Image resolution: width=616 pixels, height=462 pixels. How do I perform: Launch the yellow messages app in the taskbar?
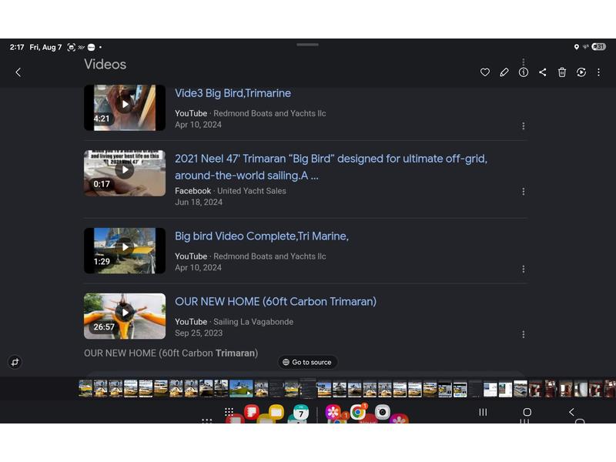pos(276,412)
